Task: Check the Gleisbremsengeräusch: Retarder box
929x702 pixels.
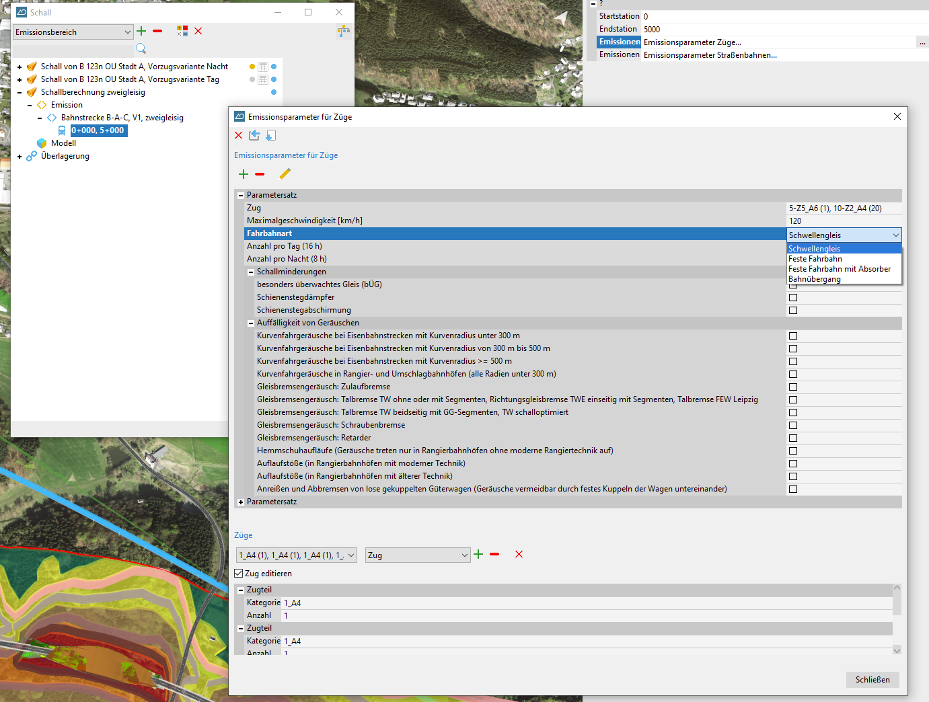Action: (x=793, y=438)
